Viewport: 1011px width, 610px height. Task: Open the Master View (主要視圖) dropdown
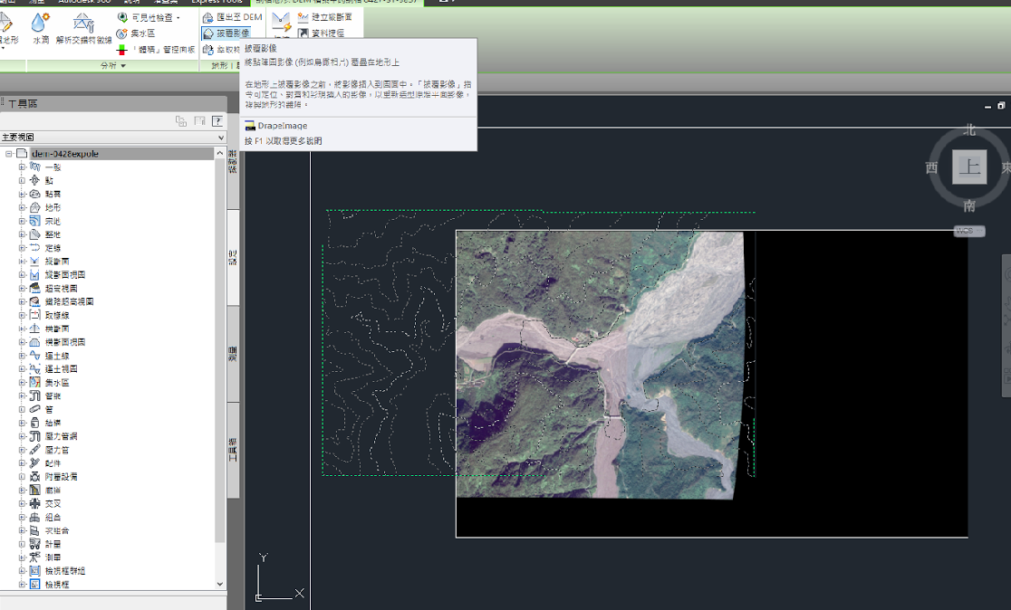[x=113, y=138]
